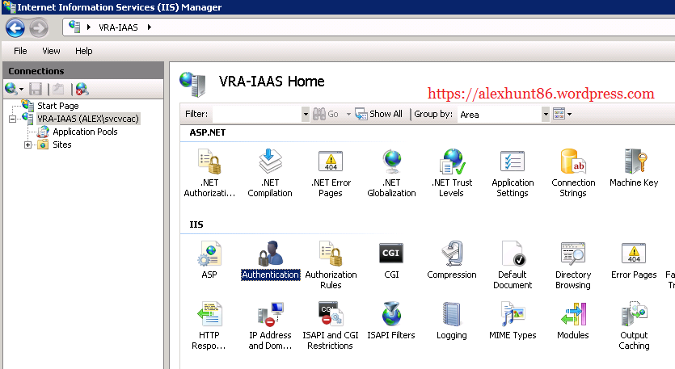Click Create New Connection icon in Connections
Screen dimensions: 675x369
pyautogui.click(x=11, y=89)
